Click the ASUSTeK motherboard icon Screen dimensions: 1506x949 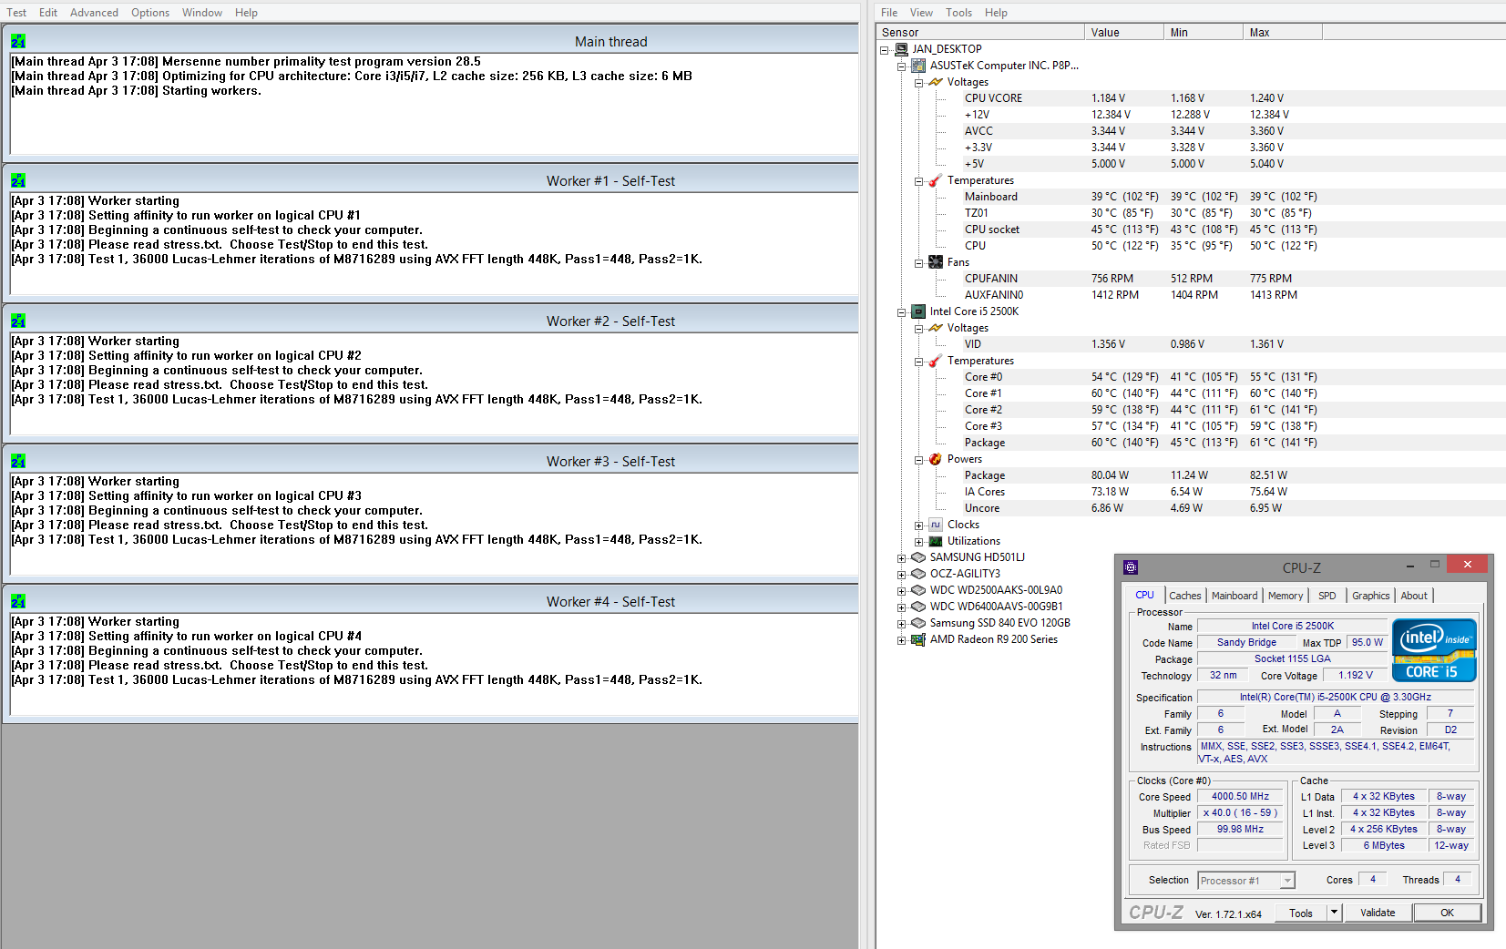point(918,66)
